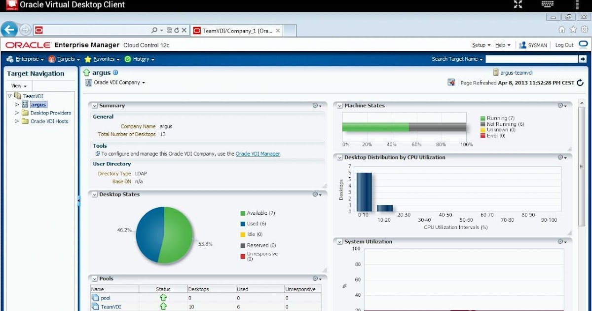Open the Help menu
The width and height of the screenshot is (592, 311).
point(502,45)
